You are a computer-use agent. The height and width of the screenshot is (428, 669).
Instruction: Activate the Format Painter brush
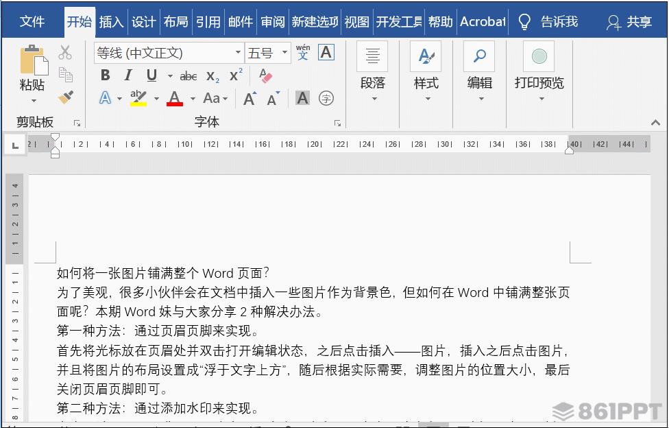65,97
